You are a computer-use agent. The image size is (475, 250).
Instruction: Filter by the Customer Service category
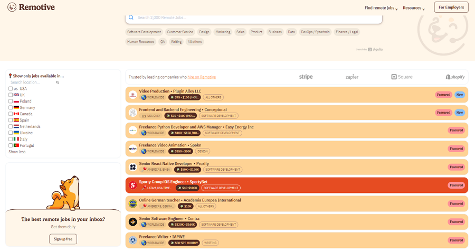[180, 32]
